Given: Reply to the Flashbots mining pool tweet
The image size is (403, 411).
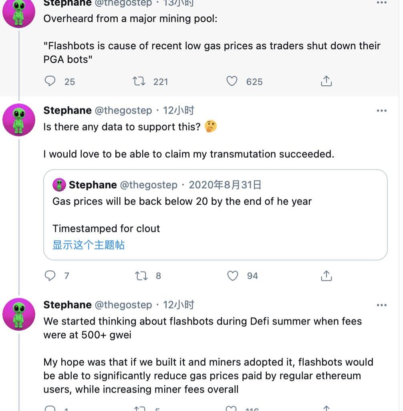Looking at the screenshot, I should pos(50,81).
